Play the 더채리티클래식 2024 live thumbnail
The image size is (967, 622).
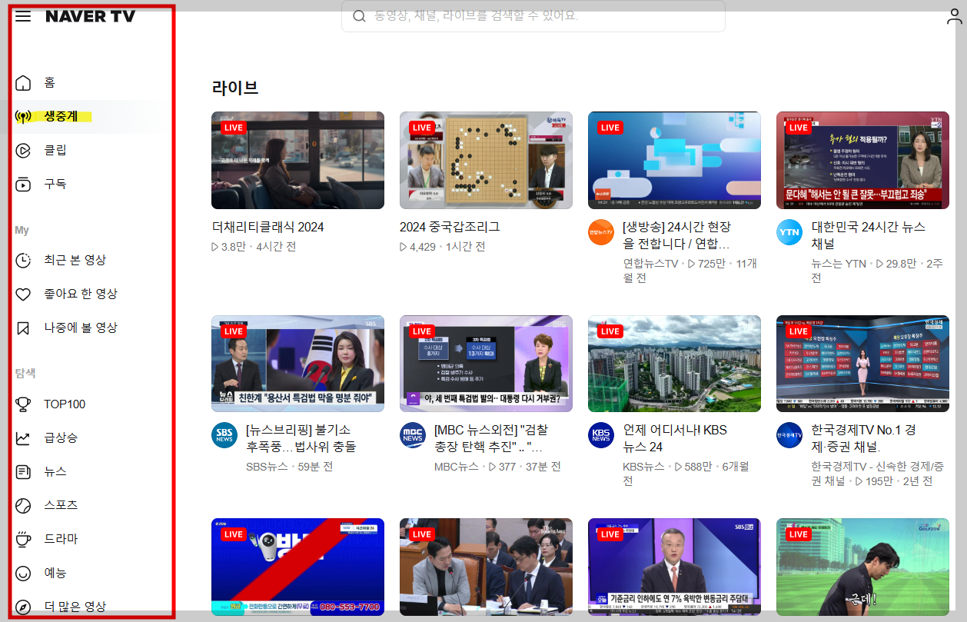pos(297,160)
